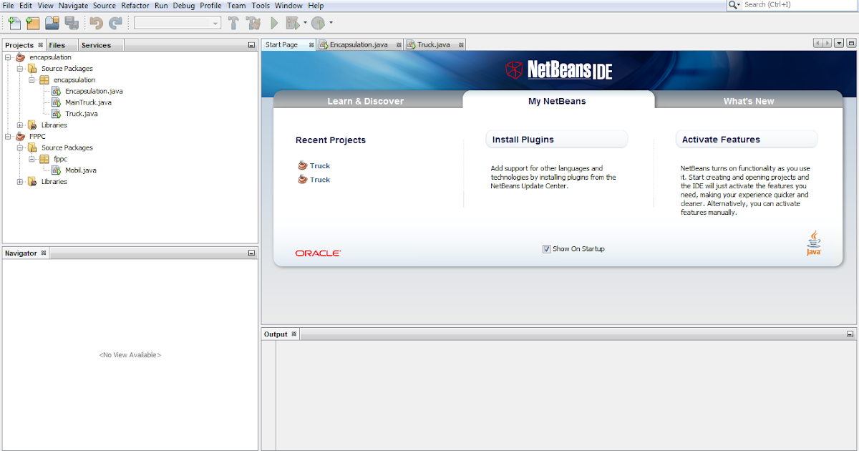
Task: Click the Open Project toolbar icon
Action: 52,23
